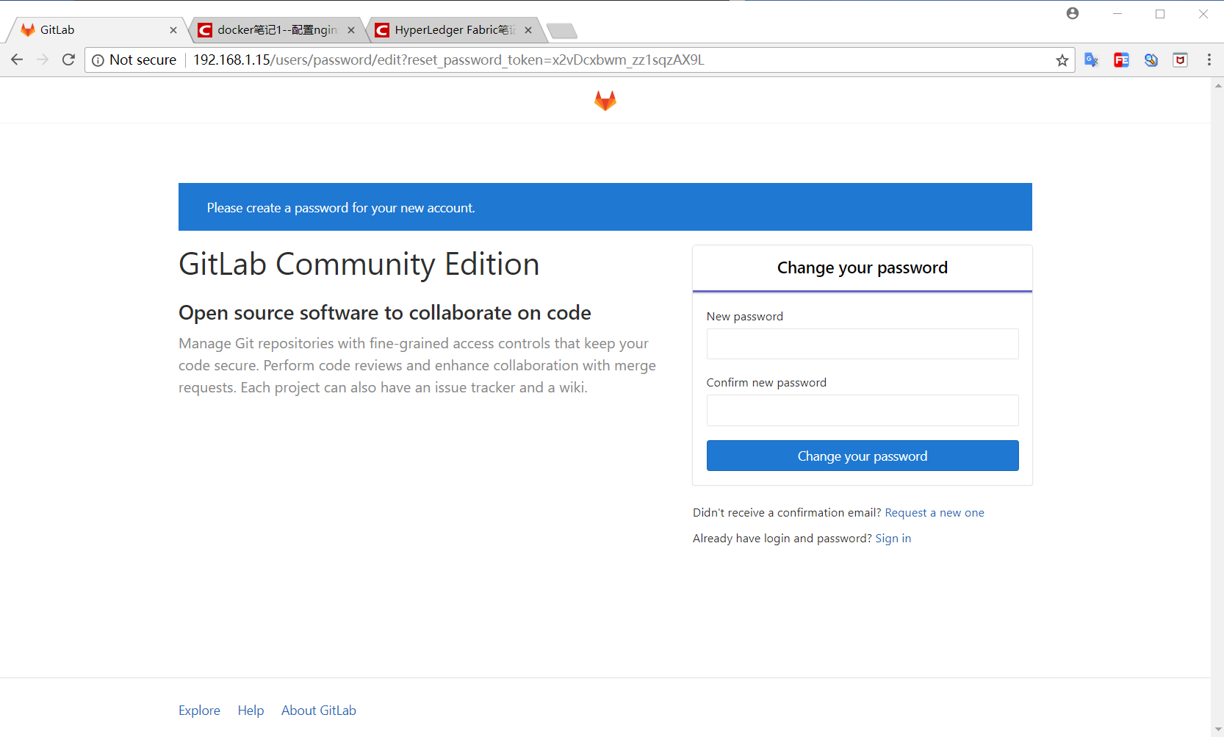Close the HyperLedger Fabric tab
This screenshot has height=737, width=1224.
coord(528,30)
